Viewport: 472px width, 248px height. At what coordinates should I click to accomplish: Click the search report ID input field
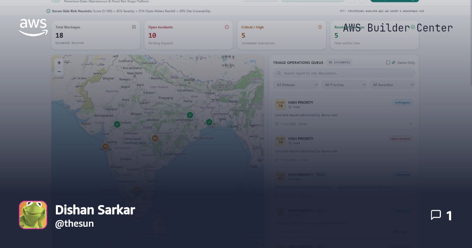344,73
